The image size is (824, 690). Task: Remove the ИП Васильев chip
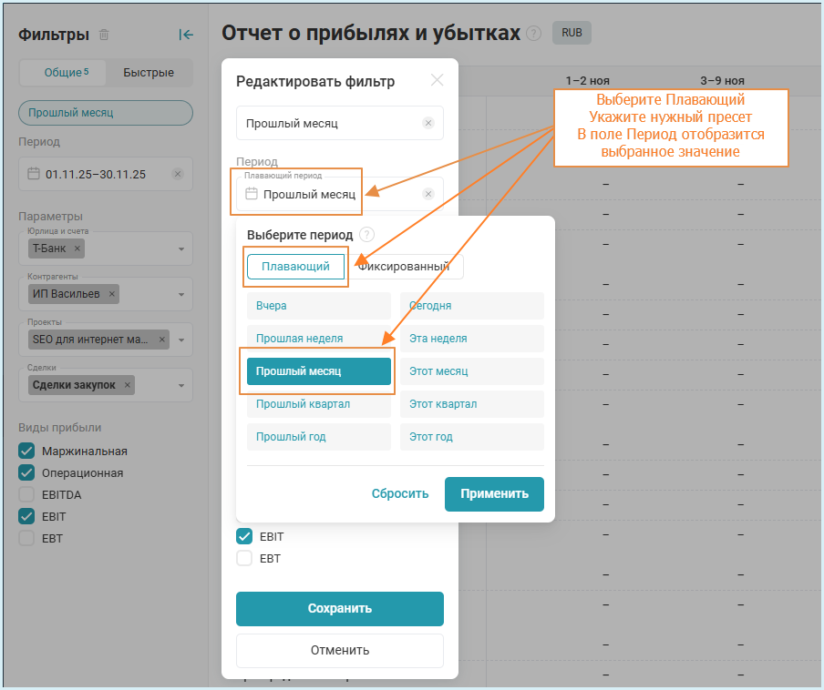click(x=112, y=294)
